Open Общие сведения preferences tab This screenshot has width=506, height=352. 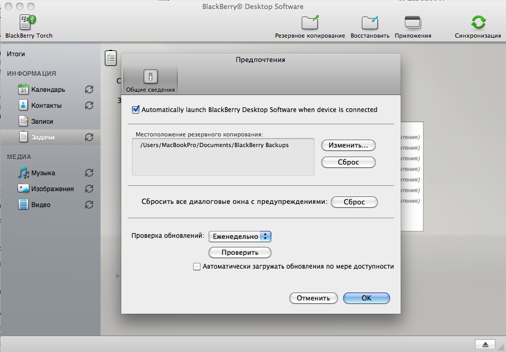click(151, 81)
